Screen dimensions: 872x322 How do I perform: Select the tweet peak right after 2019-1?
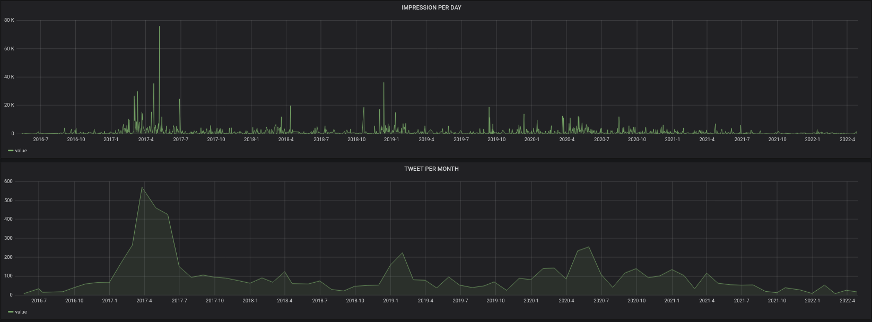click(x=403, y=253)
